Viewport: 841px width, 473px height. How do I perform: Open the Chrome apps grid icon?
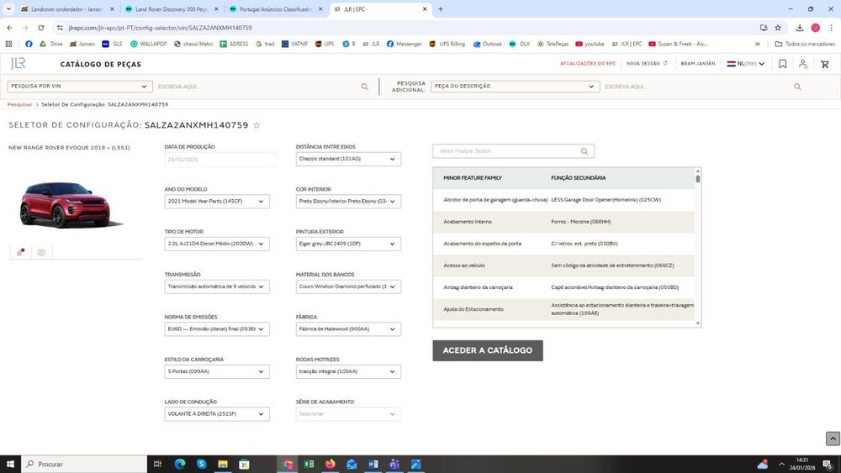pos(8,44)
